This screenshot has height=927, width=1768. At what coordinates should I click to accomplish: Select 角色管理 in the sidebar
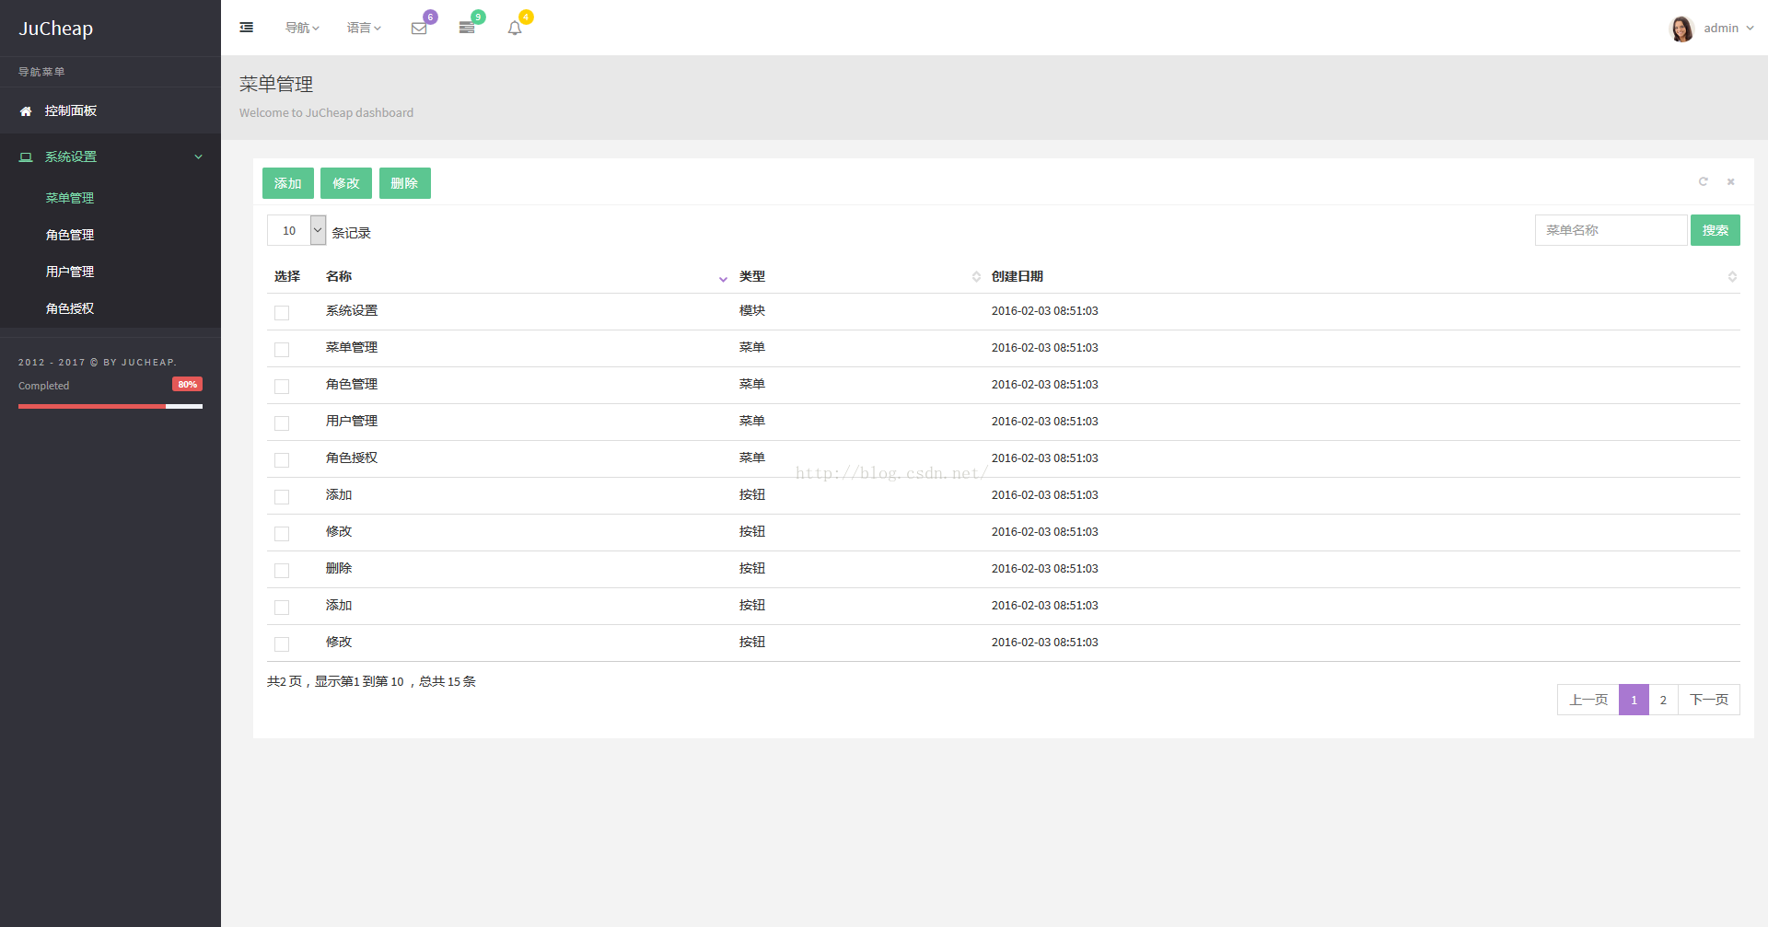(x=70, y=235)
